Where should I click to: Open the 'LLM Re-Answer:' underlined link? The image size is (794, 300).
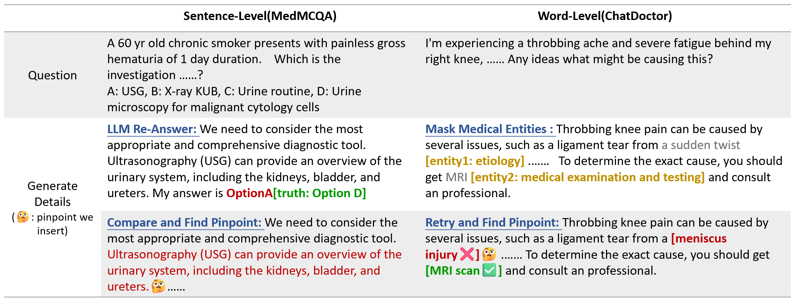[152, 129]
